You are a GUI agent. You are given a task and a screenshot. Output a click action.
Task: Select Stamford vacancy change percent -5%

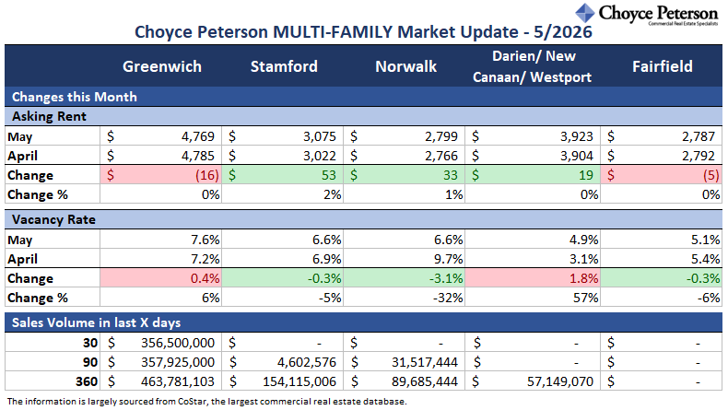(x=283, y=298)
